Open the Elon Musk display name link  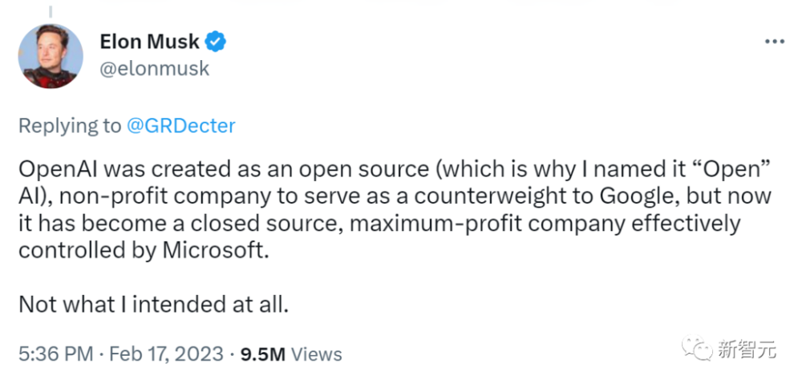click(x=151, y=42)
